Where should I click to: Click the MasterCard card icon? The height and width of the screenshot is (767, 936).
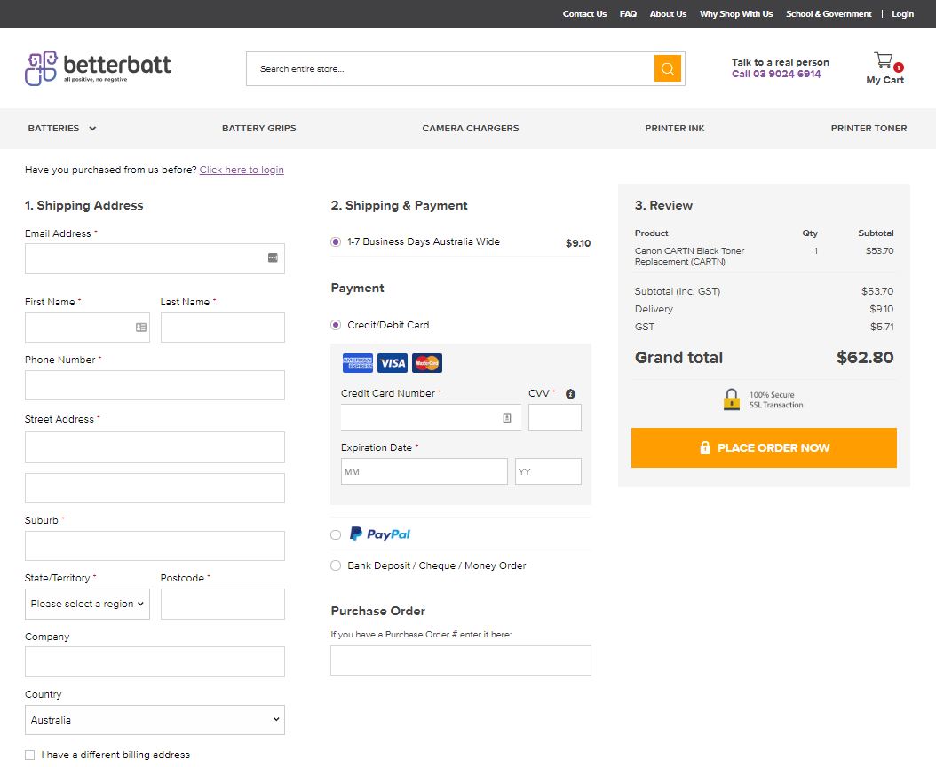[427, 363]
